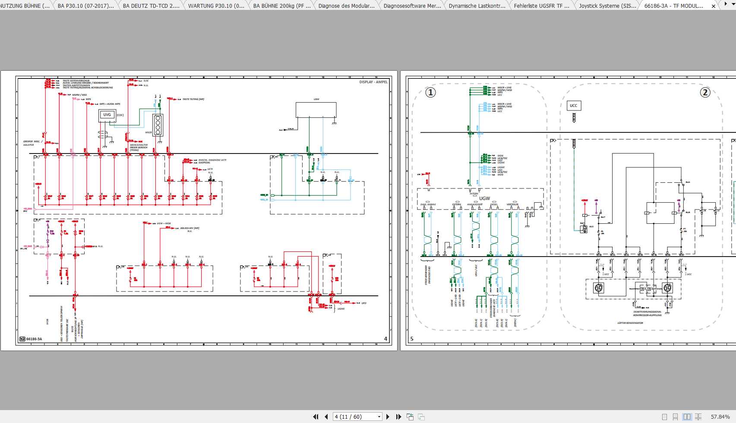
Task: Select continuous facing pages layout
Action: [698, 417]
